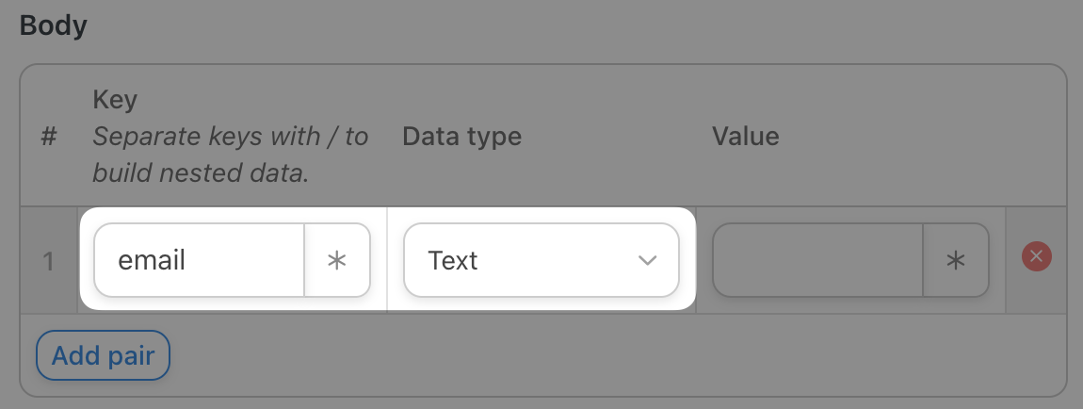Click the asterisk icon in the Value field
The height and width of the screenshot is (409, 1083).
[x=956, y=260]
